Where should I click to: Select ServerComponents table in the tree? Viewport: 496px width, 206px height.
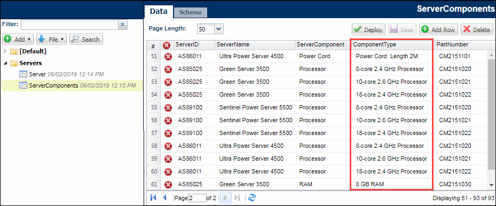tap(53, 85)
